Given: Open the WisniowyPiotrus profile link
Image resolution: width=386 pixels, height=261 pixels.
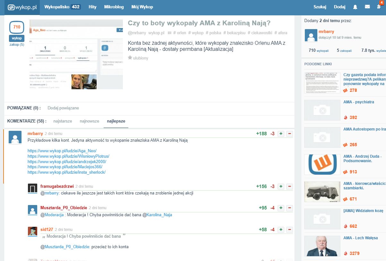Looking at the screenshot, I should coord(68,156).
